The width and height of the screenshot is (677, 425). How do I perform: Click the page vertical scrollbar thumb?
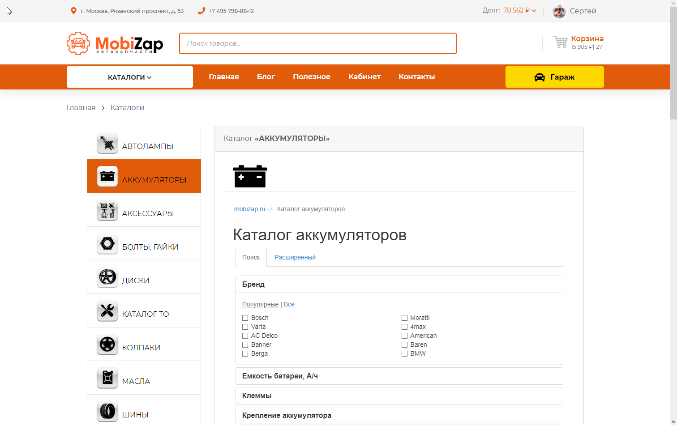673,63
